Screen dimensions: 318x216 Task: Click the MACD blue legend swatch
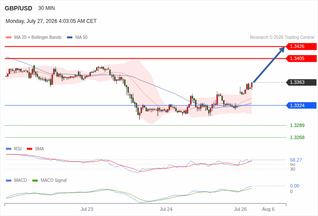[x=9, y=181]
